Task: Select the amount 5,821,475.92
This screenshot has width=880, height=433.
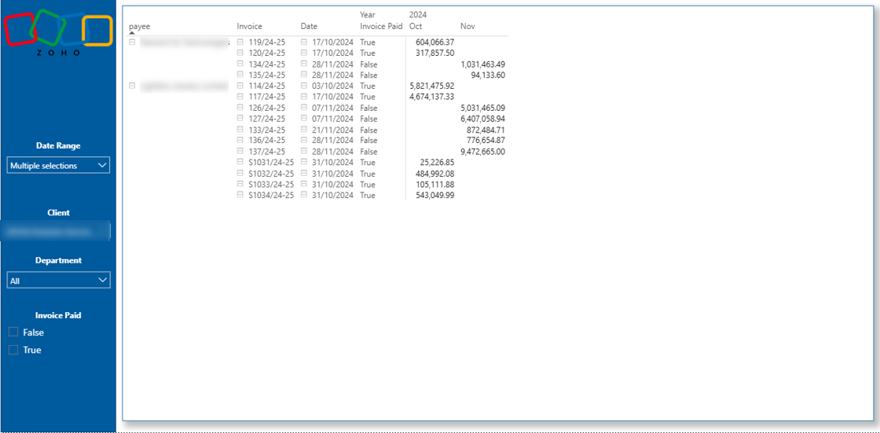Action: coord(432,86)
